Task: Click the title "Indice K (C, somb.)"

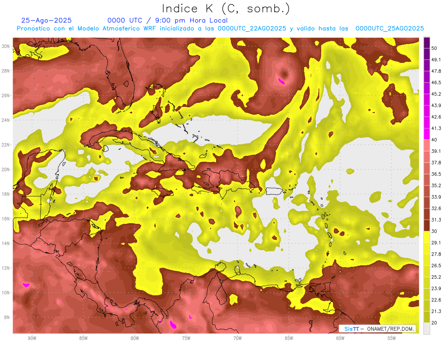Action: (x=226, y=8)
